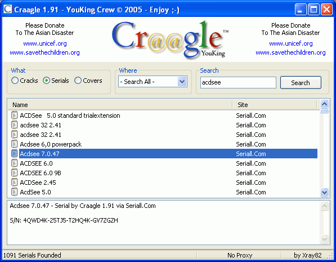Select the ACDSee 5.0 standard trialextension row

164,116
